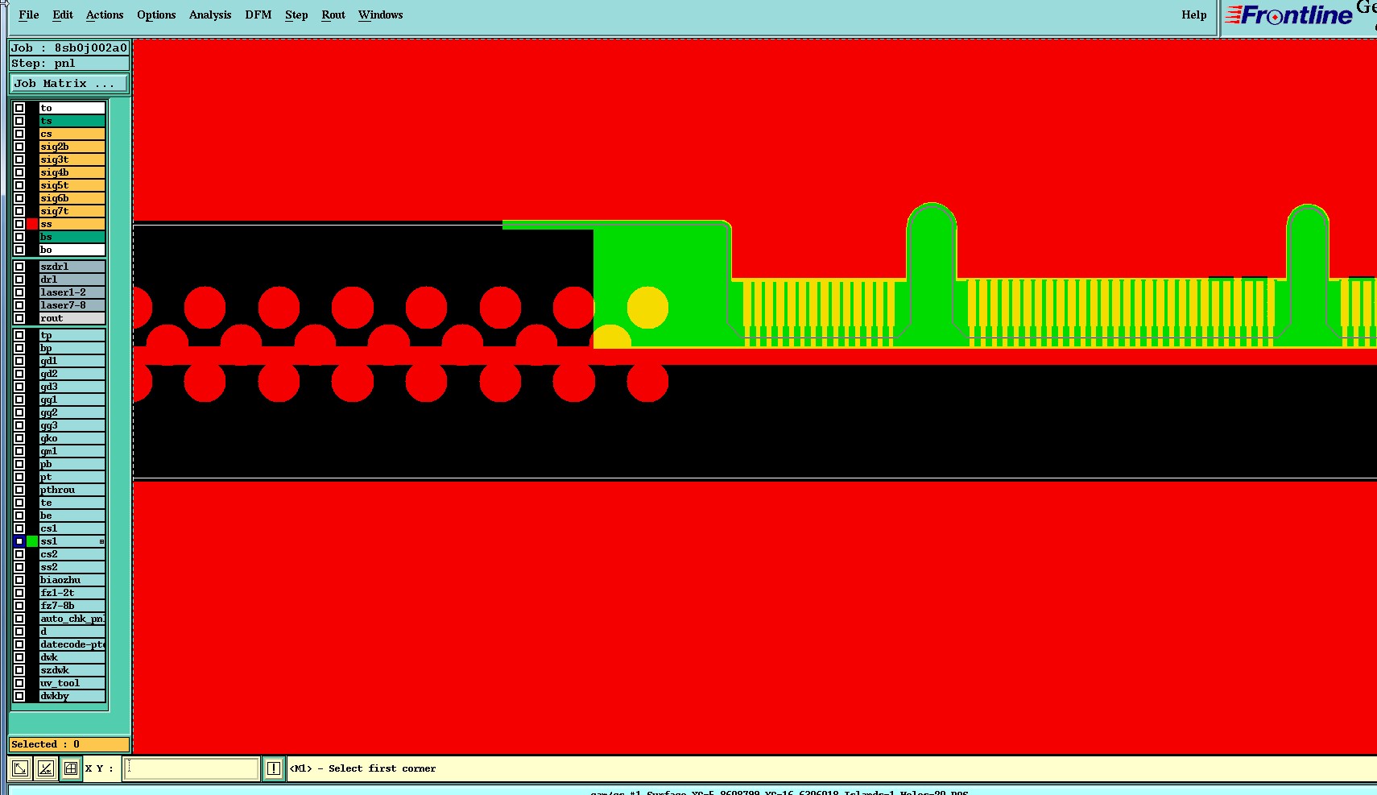Toggle checkbox for layer 'biaozhu'

tap(19, 580)
